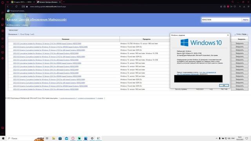Open the 'справка' footer link
Image resolution: width=251 pixels, height=141 pixels.
pyautogui.click(x=100, y=98)
